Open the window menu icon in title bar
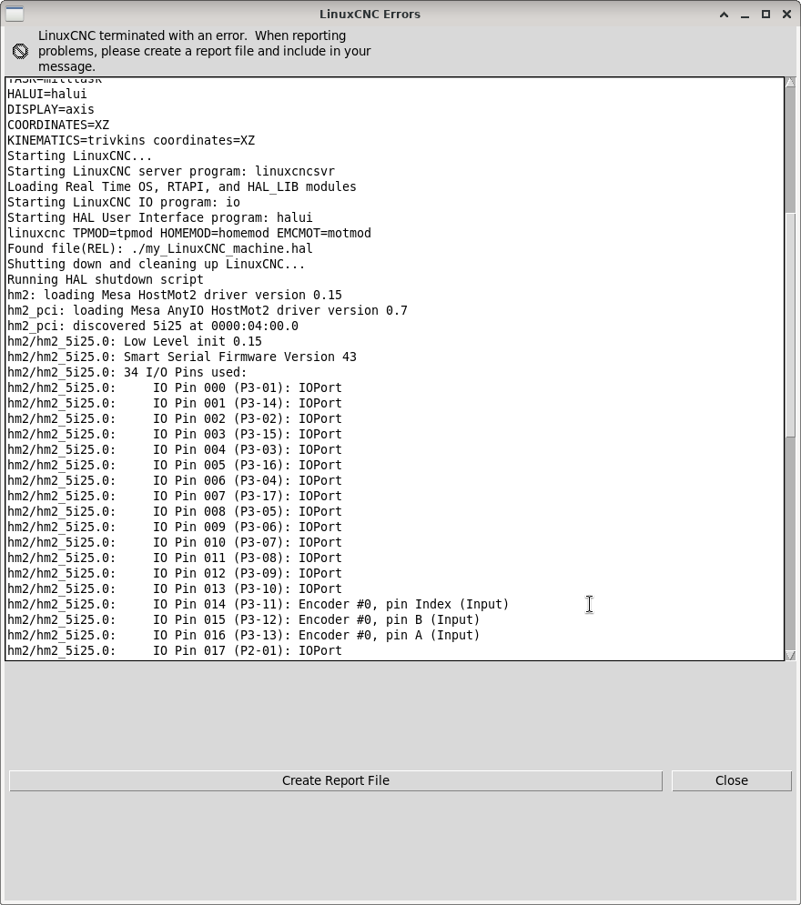Viewport: 801px width, 905px height. coord(15,14)
